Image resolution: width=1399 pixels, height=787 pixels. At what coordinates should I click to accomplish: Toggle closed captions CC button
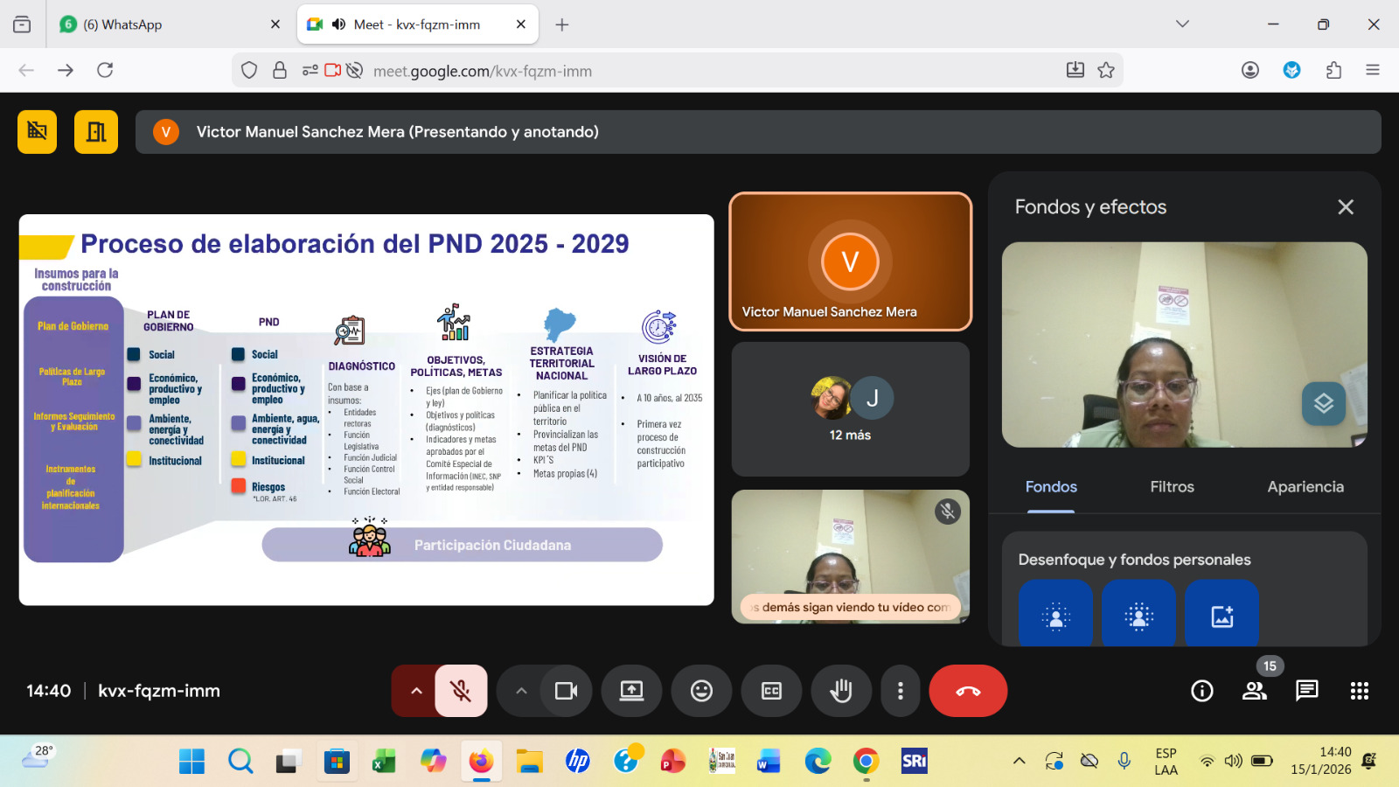click(x=771, y=691)
